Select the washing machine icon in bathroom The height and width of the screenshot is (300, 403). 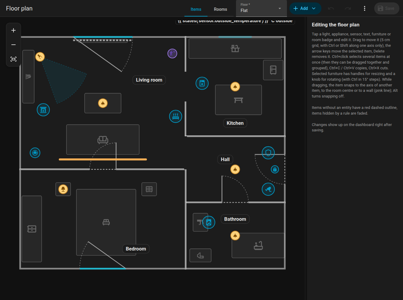[209, 222]
